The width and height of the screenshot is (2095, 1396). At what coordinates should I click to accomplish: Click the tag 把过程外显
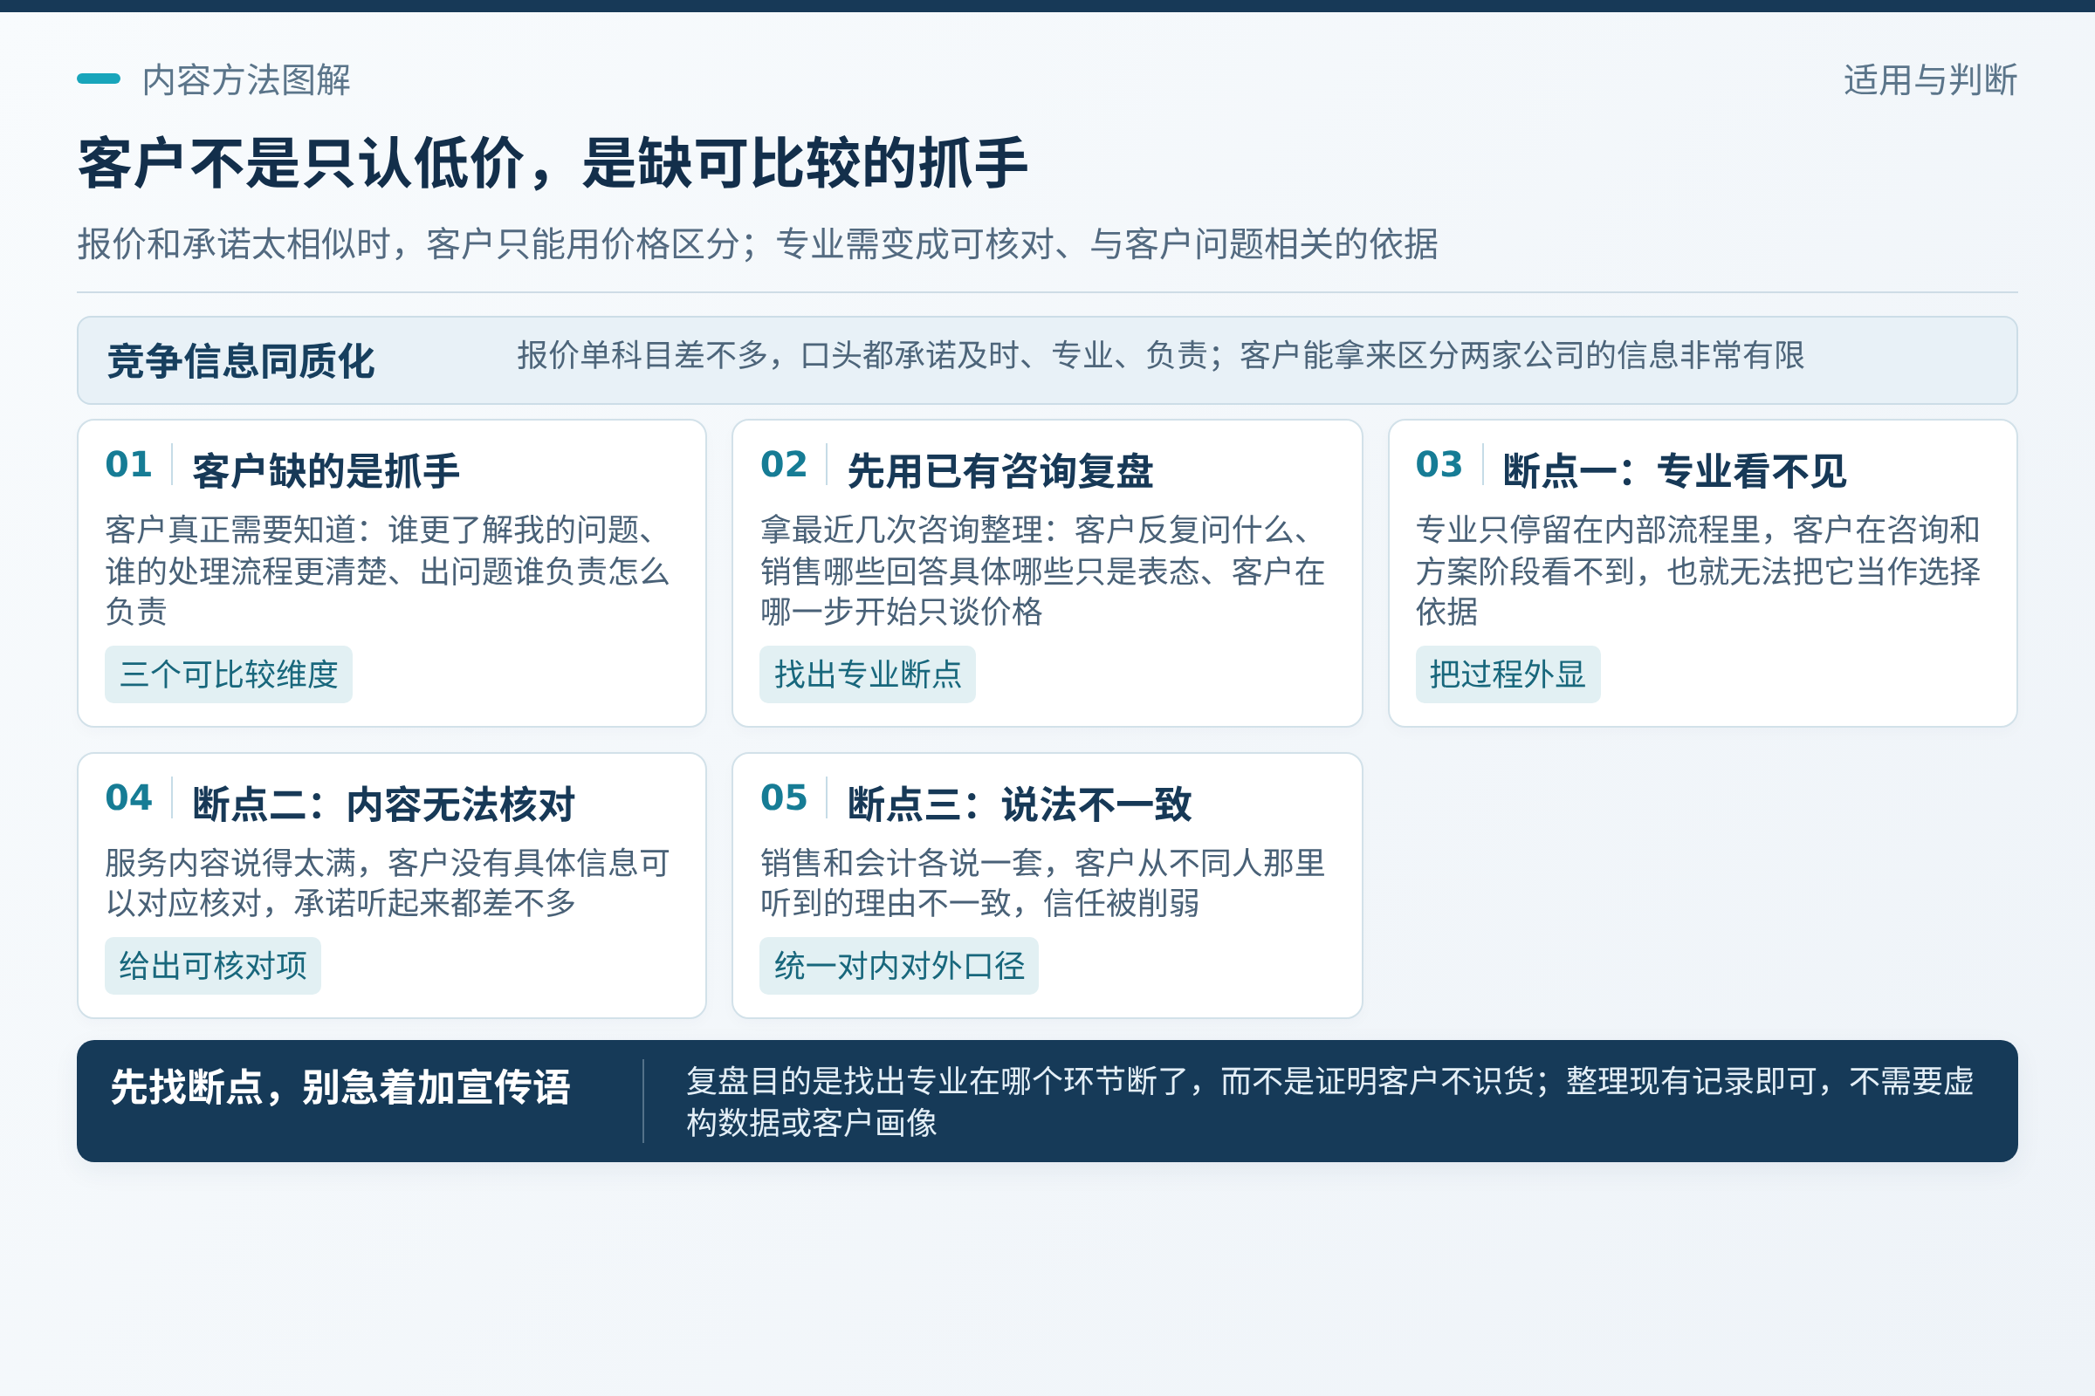(x=1508, y=674)
